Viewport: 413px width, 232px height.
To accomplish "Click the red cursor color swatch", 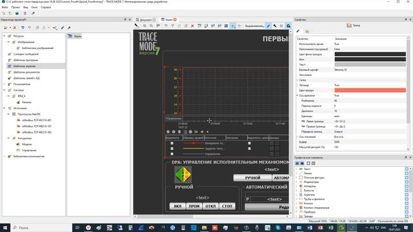I will pos(370,90).
